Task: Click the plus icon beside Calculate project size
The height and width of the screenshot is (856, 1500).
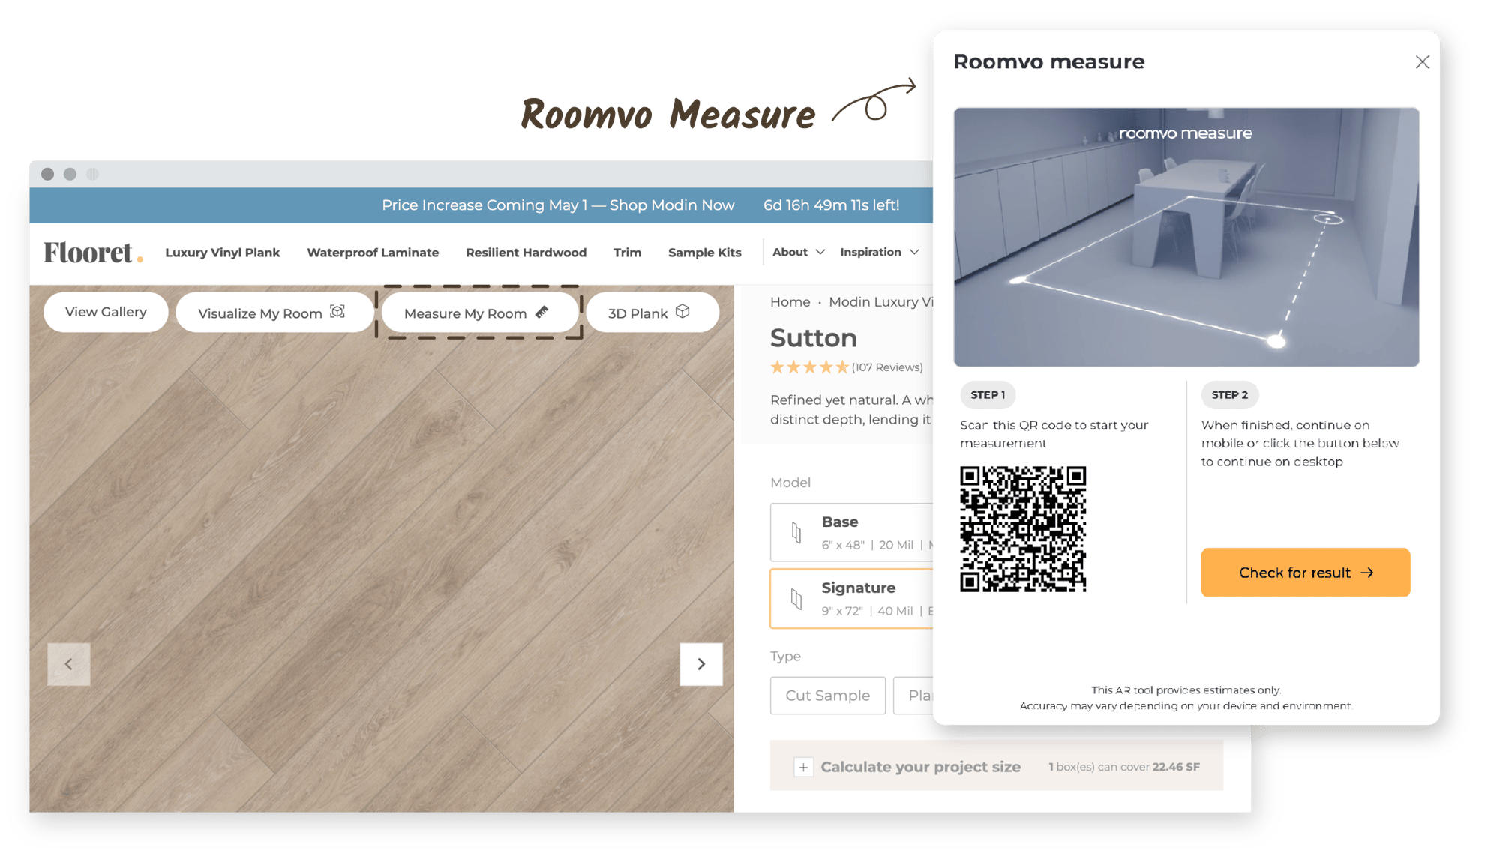Action: (803, 767)
